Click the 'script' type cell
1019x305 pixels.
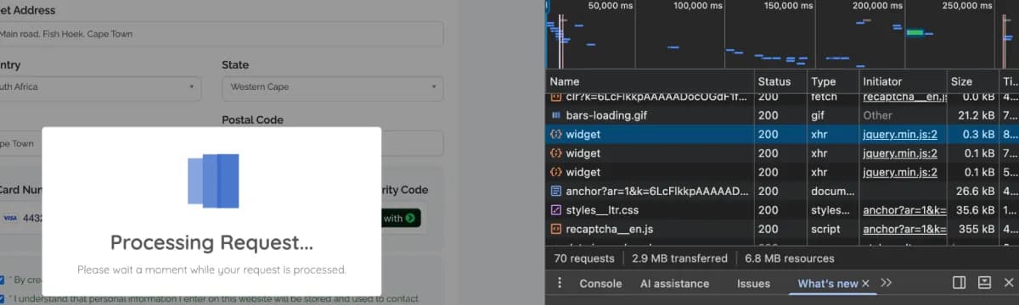pyautogui.click(x=825, y=229)
